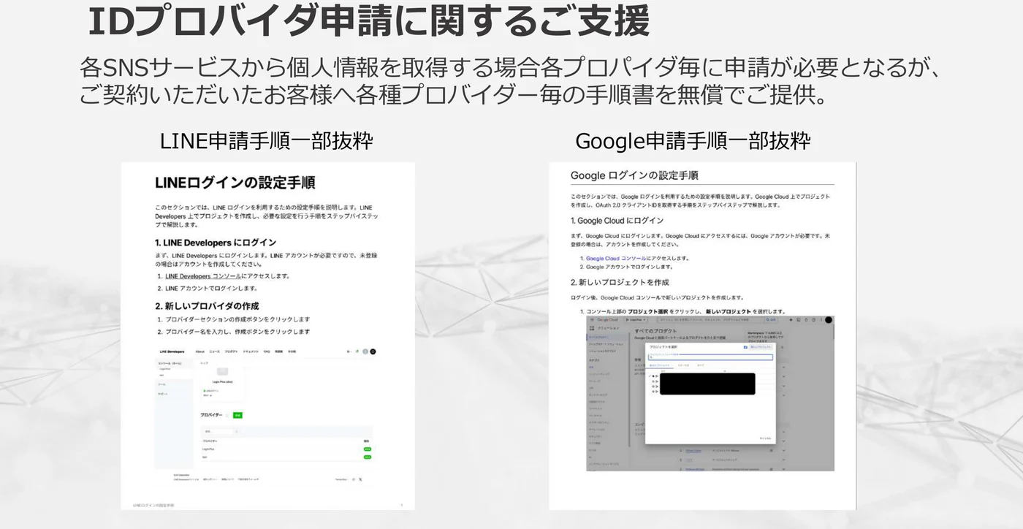This screenshot has width=1023, height=529.
Task: Click the Google Cloud hamburger menu icon
Action: click(591, 320)
